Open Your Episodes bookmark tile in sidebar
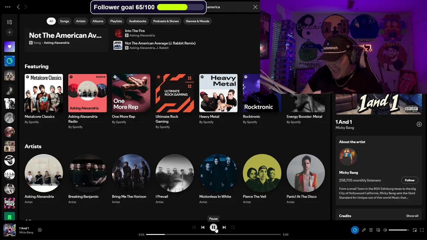Viewport: 427px width, 240px height. tap(9, 216)
